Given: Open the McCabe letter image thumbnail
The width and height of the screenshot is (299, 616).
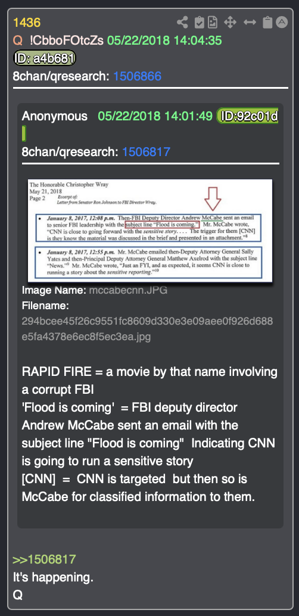Looking at the screenshot, I should click(x=150, y=230).
